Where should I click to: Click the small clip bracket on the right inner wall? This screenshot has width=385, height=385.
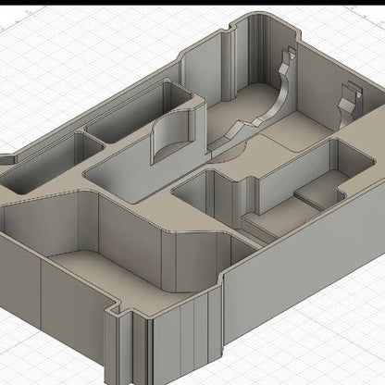350,104
